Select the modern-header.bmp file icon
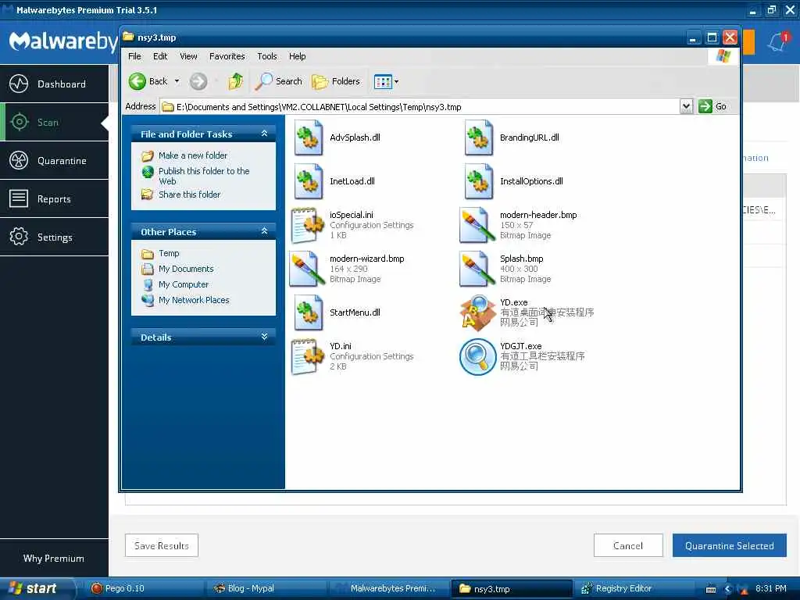Image resolution: width=800 pixels, height=600 pixels. [x=477, y=226]
